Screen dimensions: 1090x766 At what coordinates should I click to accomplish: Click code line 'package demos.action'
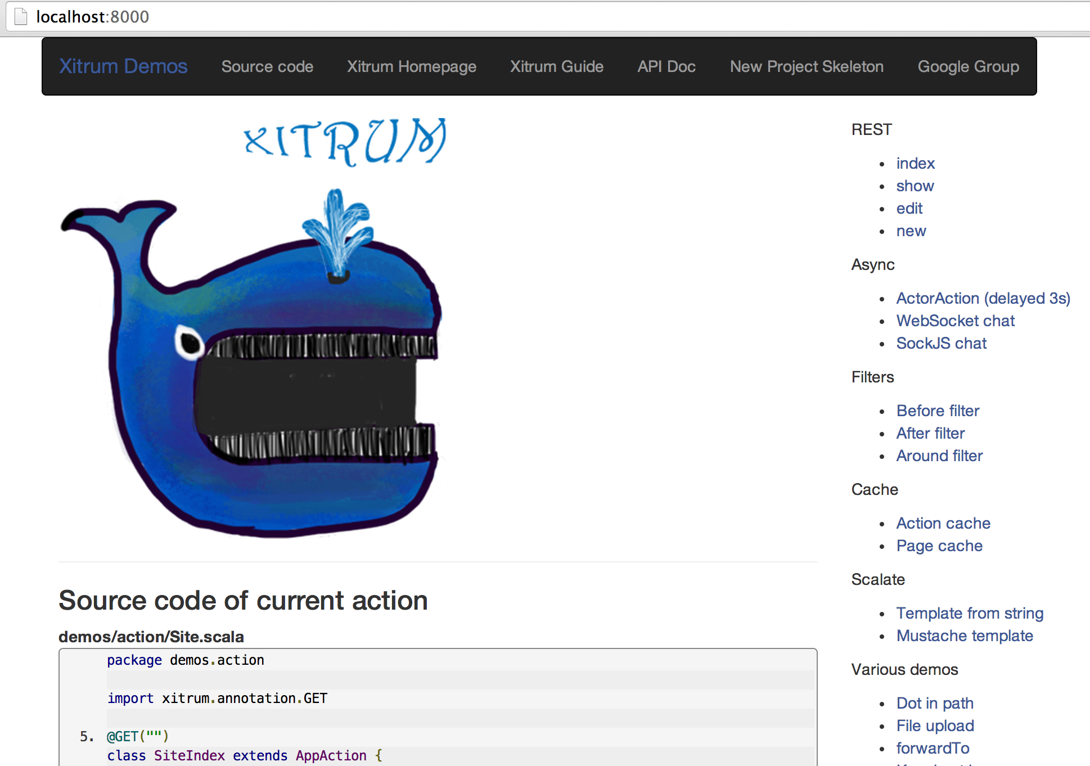click(x=186, y=660)
